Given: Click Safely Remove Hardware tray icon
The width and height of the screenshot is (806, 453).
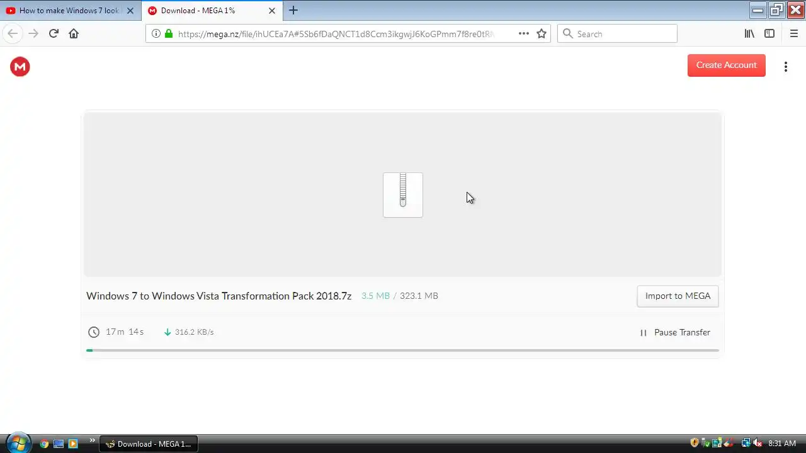Looking at the screenshot, I should point(706,443).
